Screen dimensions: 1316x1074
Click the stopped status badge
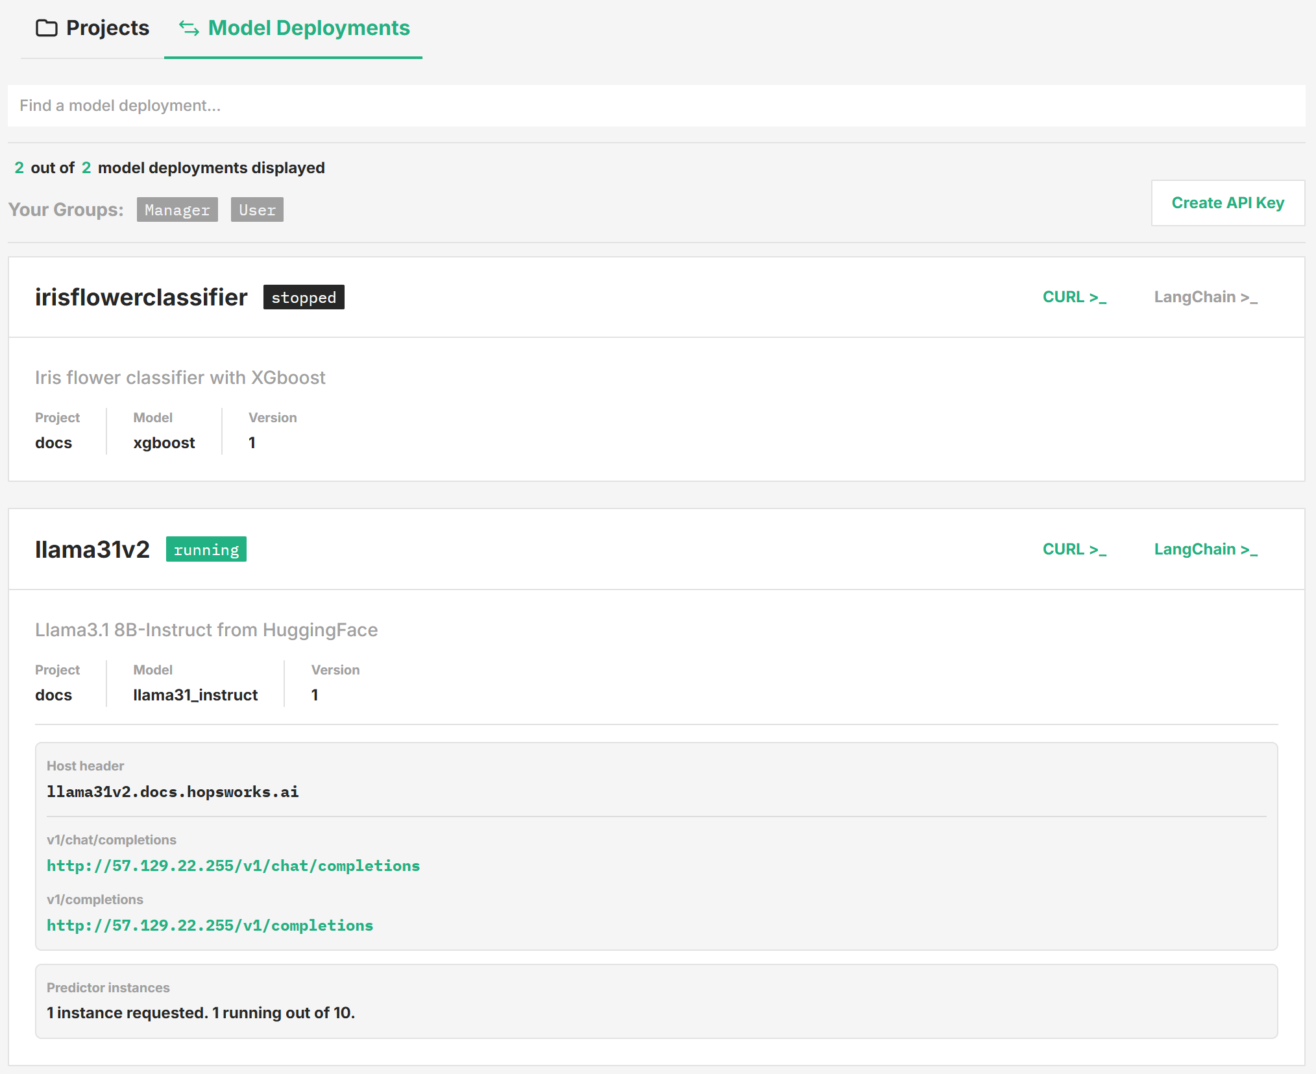pos(304,298)
